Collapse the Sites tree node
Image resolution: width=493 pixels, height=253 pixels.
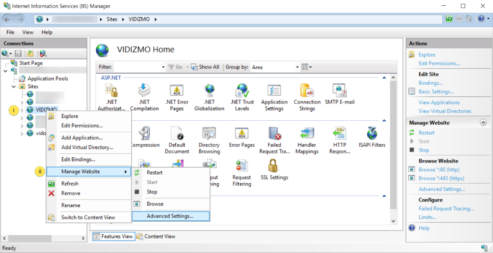(x=14, y=87)
